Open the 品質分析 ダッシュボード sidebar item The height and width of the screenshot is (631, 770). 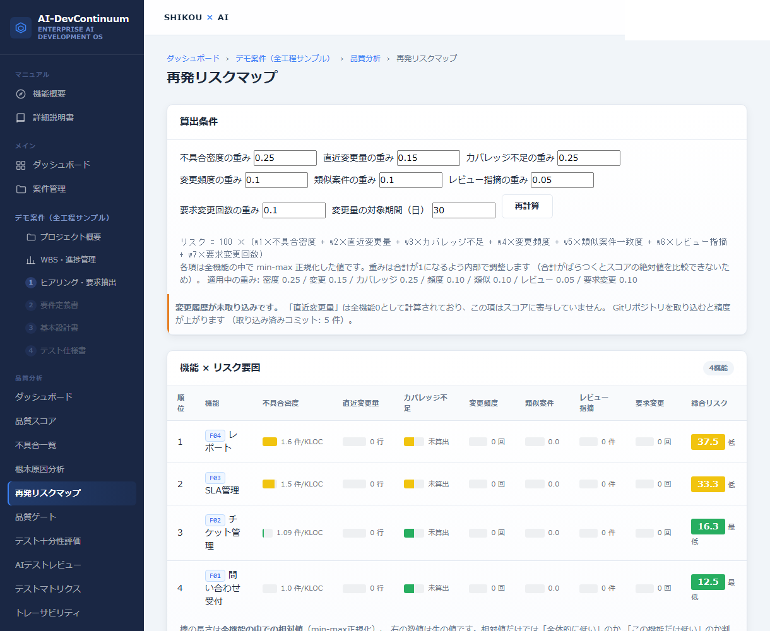pos(72,398)
